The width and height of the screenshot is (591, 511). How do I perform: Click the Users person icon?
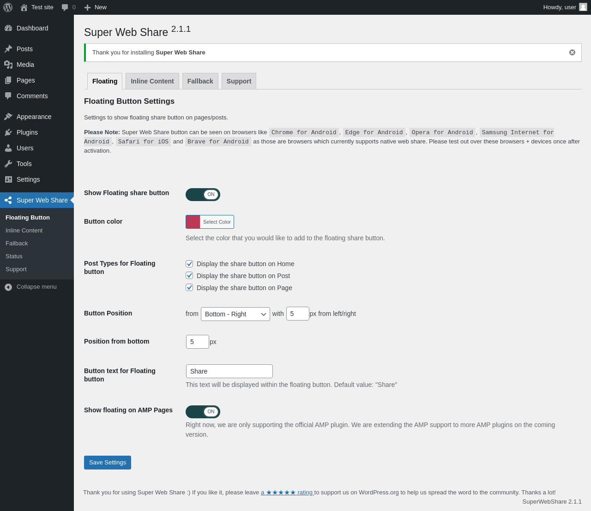[x=8, y=148]
